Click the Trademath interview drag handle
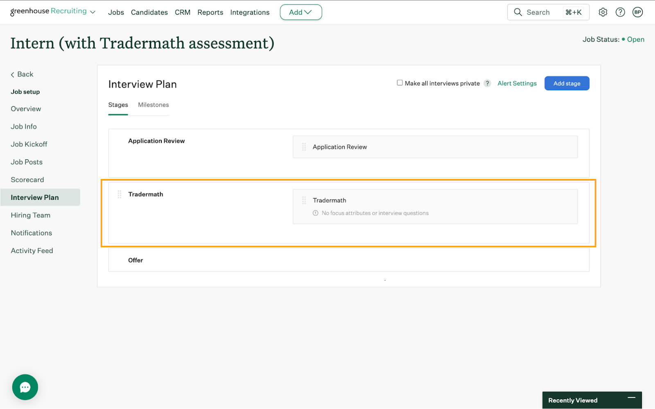 pos(304,201)
